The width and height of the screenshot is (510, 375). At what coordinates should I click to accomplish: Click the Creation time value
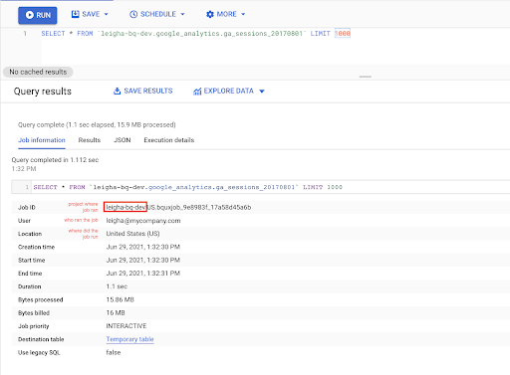click(143, 247)
